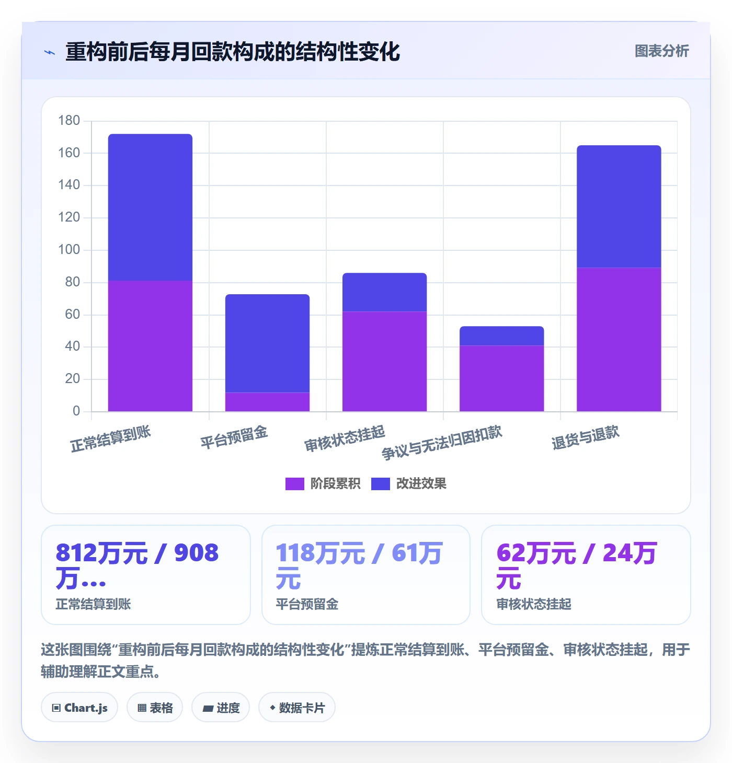Select the 进度 tag chip

click(x=221, y=708)
